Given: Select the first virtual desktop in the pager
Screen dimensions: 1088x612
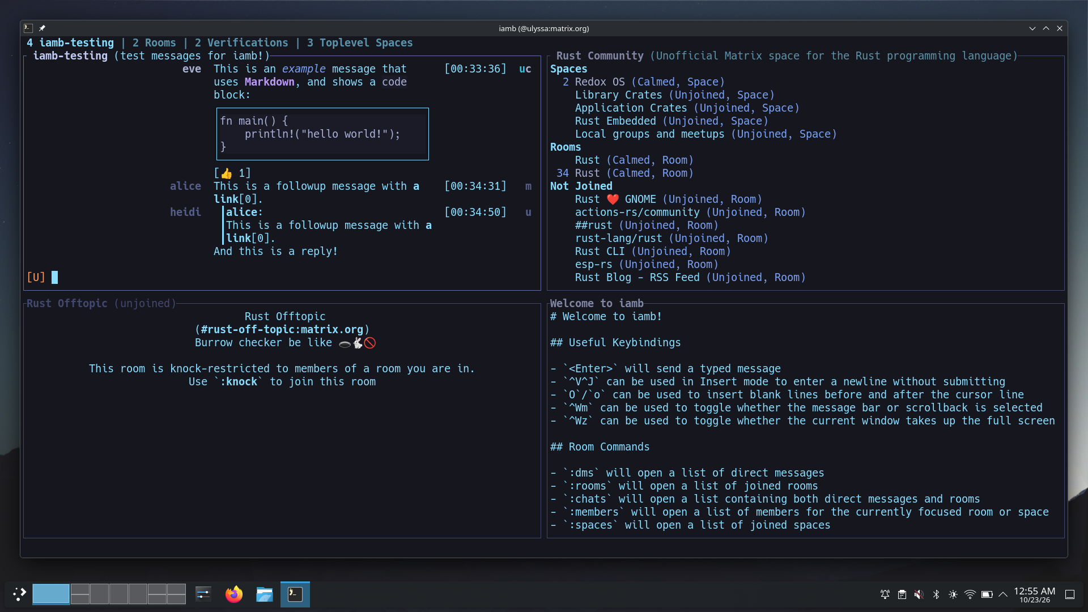Looking at the screenshot, I should (51, 594).
